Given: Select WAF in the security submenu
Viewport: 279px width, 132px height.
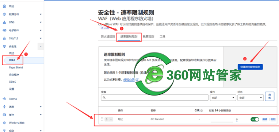Looking at the screenshot, I should 12,60.
